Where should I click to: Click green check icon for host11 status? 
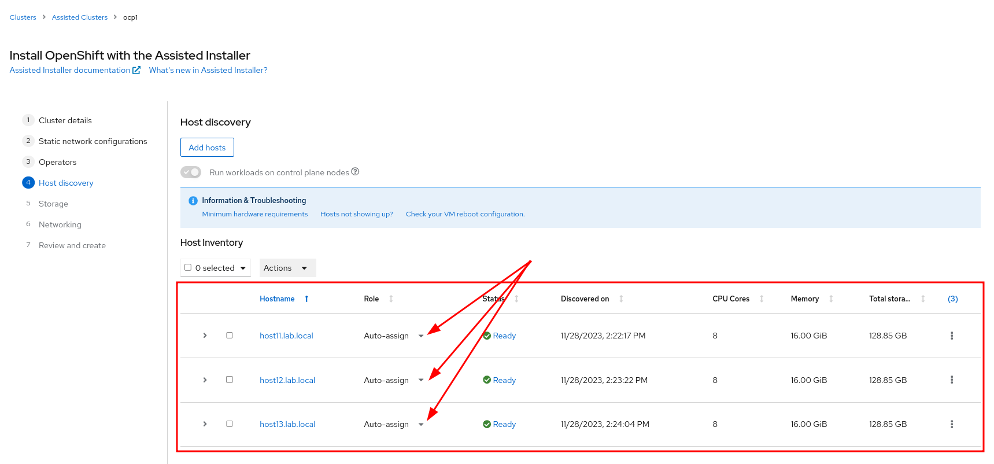pos(487,336)
